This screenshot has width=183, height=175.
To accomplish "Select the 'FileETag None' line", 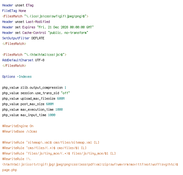I will coord(14,11).
